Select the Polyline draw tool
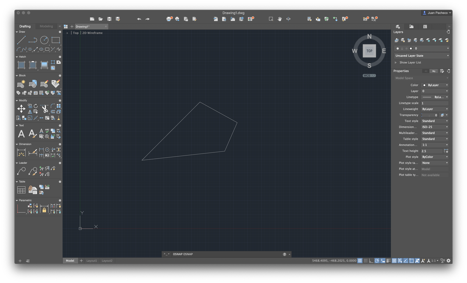The width and height of the screenshot is (467, 283). [x=33, y=40]
